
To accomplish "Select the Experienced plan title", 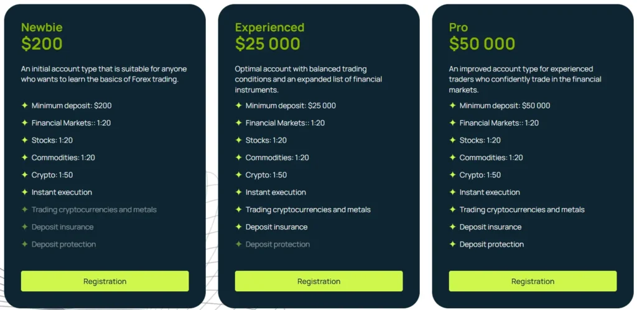I will (x=269, y=27).
